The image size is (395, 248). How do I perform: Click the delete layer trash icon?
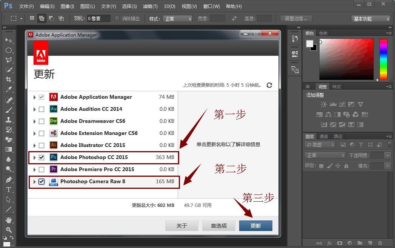pos(380,243)
